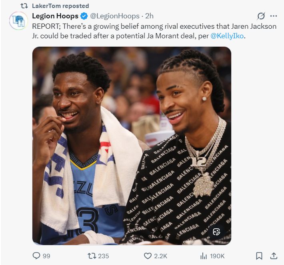
Task: Click the 2.2K likes number
Action: click(160, 256)
